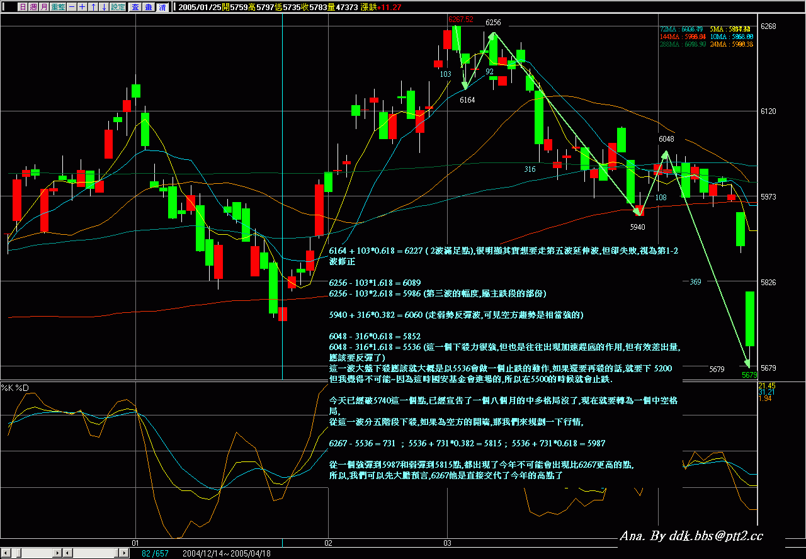
Task: Click the Ana. By ddk.bbs@ptt2.cc signature
Action: (x=691, y=535)
